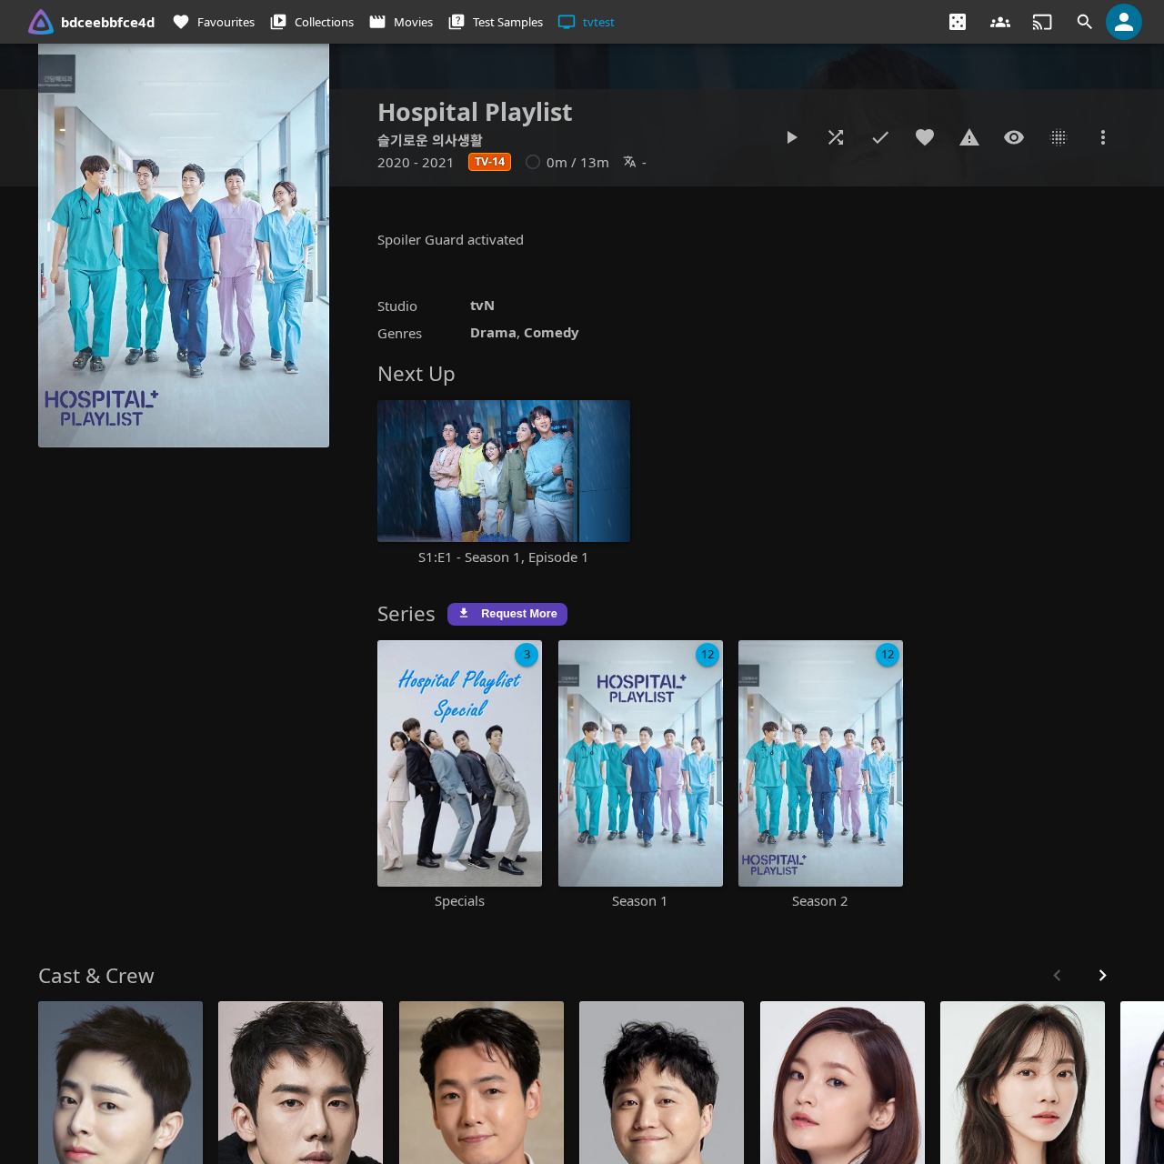Play Hospital Playlist with the play icon
Screen dimensions: 1164x1164
click(791, 137)
